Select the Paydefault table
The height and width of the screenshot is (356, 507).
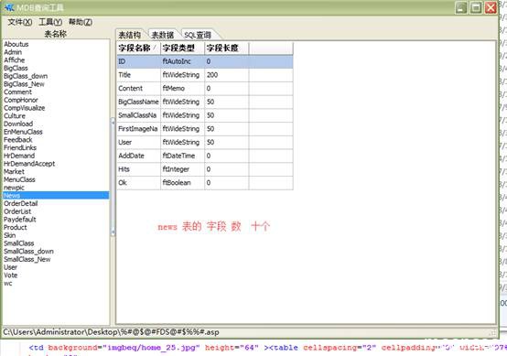20,220
